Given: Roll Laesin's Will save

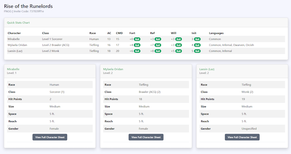Looking at the screenshot, I should click(179, 51).
